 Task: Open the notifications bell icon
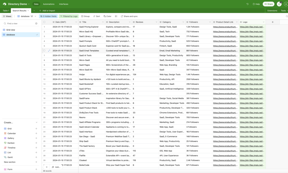279,4
